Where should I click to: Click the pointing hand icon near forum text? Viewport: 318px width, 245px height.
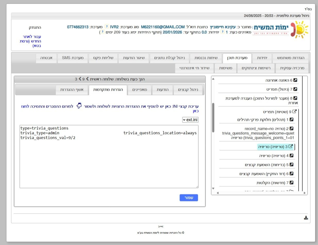[x=79, y=106]
